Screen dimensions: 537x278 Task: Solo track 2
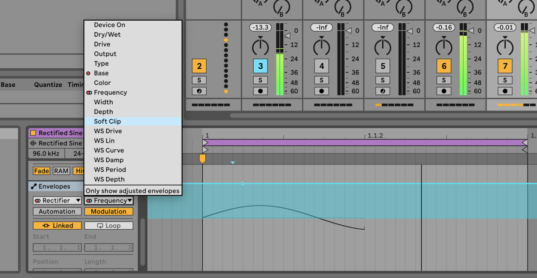pyautogui.click(x=199, y=80)
